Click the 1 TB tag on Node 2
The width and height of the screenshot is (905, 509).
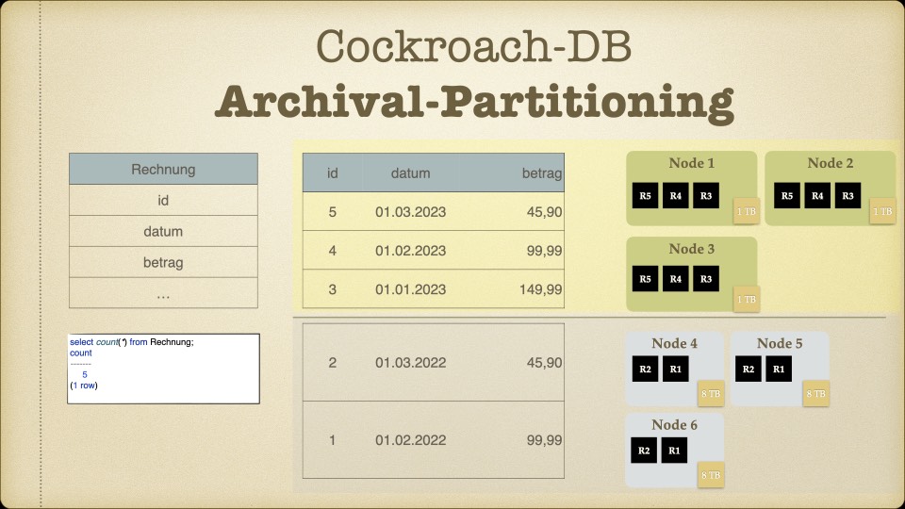pos(882,211)
